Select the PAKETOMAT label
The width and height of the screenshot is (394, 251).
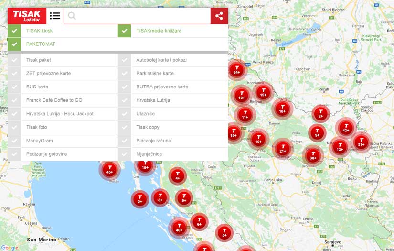coord(41,44)
